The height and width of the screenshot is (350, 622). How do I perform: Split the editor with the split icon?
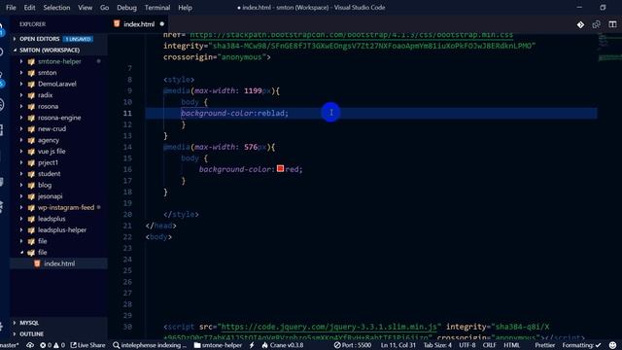coord(612,24)
